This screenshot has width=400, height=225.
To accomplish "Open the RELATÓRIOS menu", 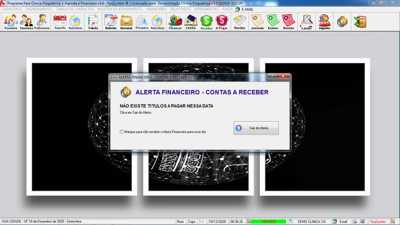I will pos(180,9).
